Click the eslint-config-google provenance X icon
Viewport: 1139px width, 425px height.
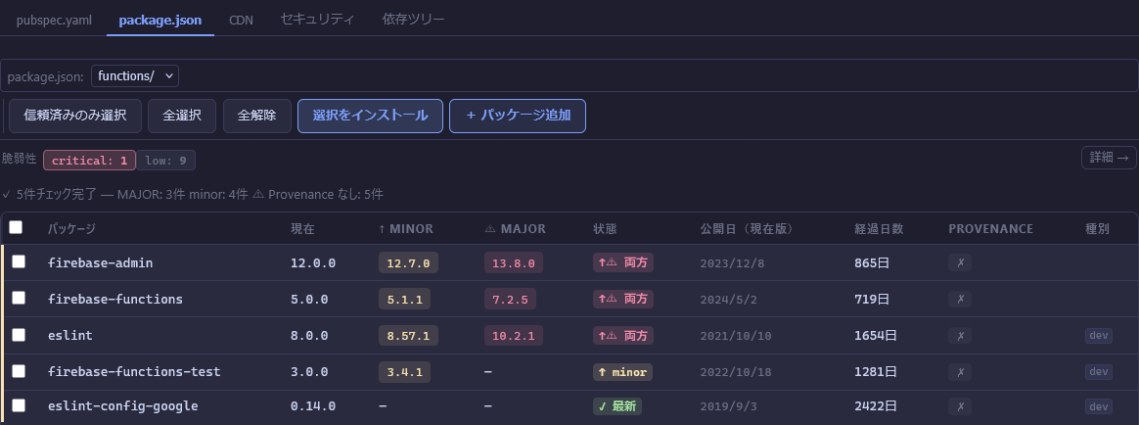(960, 406)
